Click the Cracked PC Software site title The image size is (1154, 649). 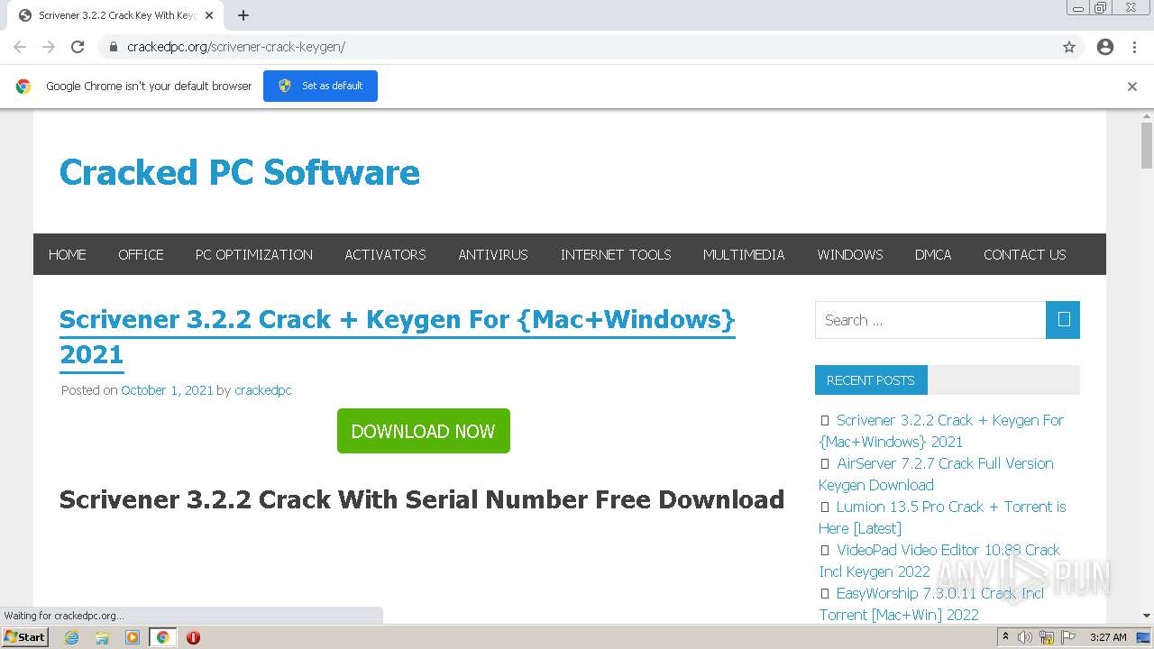[x=240, y=172]
